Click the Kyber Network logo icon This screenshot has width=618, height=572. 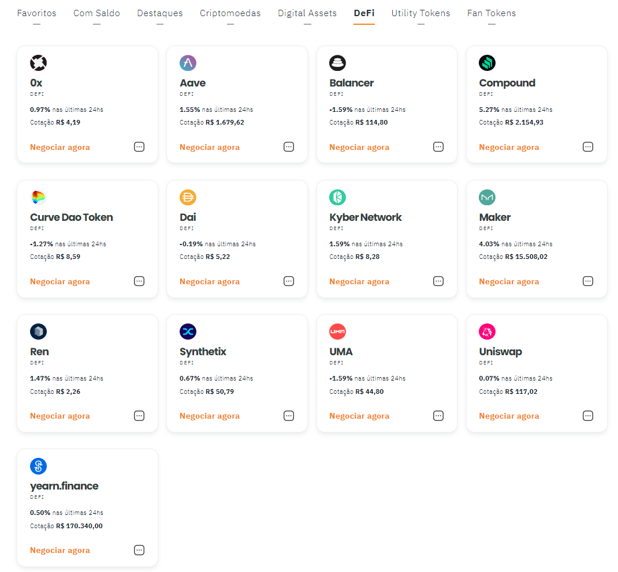point(337,197)
